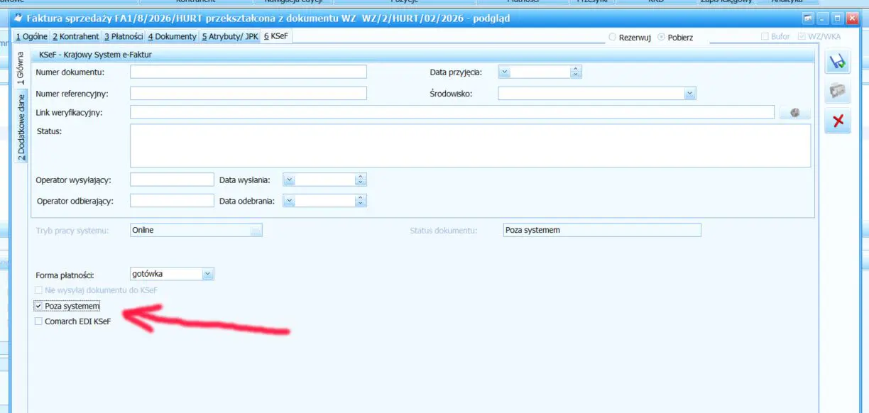Viewport: 869px width, 413px height.
Task: Click the Data wysłania spinner arrows
Action: pos(360,180)
